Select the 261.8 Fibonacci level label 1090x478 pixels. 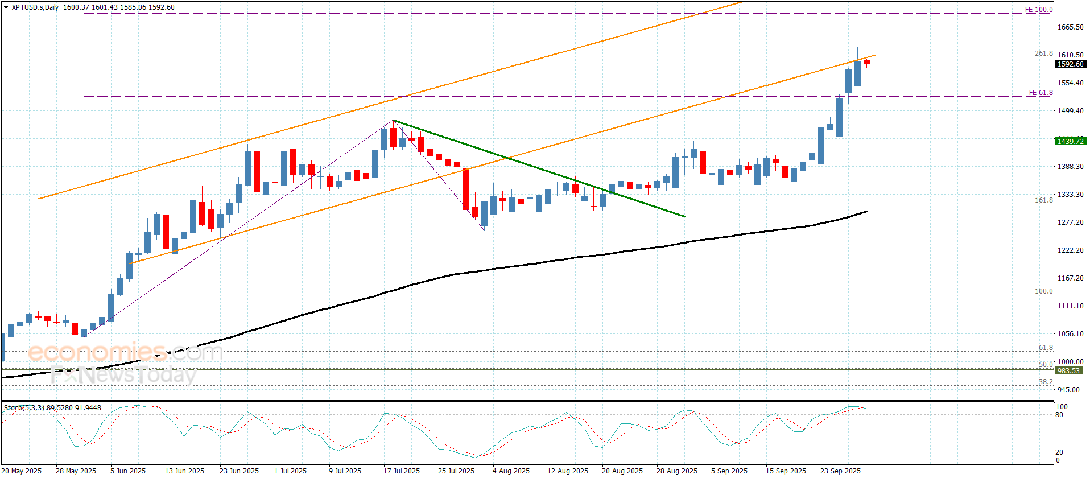1043,53
